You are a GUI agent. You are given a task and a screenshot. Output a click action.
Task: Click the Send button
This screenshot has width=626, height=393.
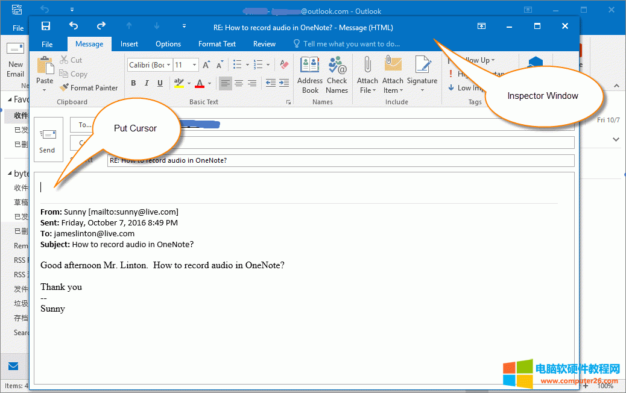click(48, 139)
